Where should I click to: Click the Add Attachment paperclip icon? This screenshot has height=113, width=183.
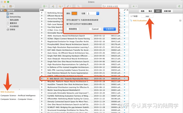(x=69, y=6)
